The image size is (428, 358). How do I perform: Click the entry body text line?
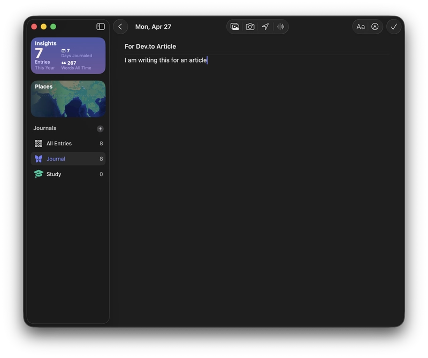(166, 60)
